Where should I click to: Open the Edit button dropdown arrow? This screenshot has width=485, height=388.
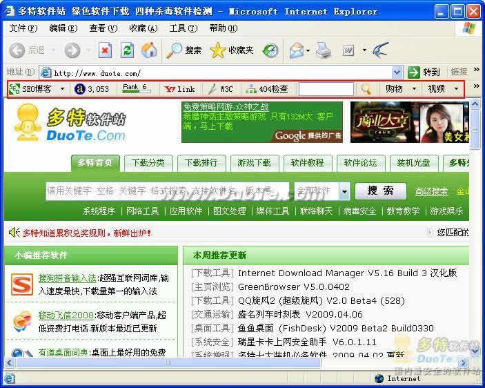point(364,50)
